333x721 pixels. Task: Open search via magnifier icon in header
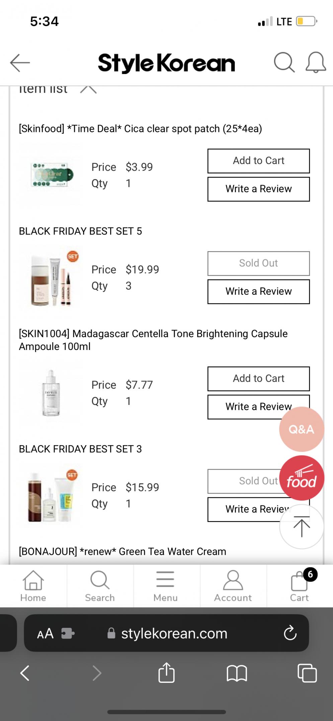[284, 62]
